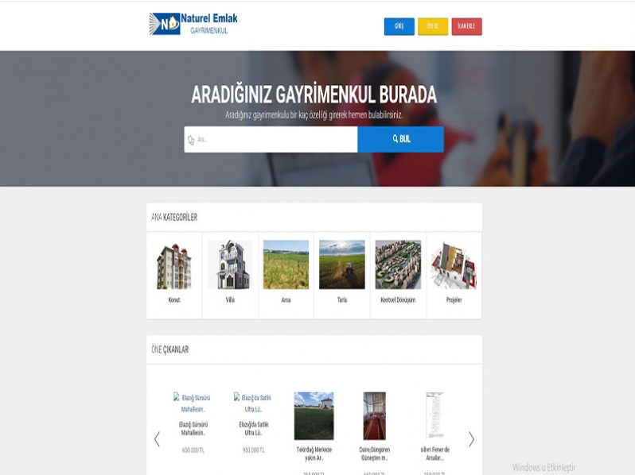Image resolution: width=635 pixels, height=475 pixels.
Task: Click the Kentsel Dönüşüm label
Action: click(x=398, y=300)
